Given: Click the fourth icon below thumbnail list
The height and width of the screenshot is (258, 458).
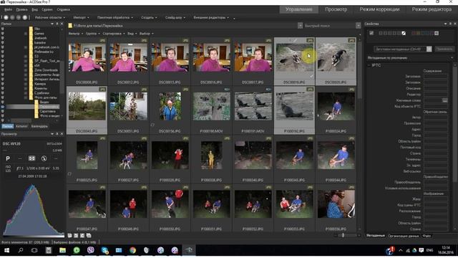Looking at the screenshot, I should pyautogui.click(x=89, y=236).
